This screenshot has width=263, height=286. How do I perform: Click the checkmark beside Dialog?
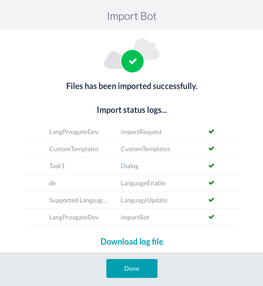(211, 165)
